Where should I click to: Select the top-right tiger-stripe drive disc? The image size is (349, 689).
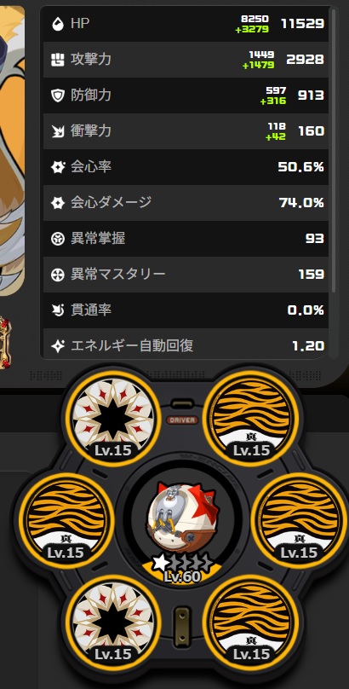(x=252, y=418)
